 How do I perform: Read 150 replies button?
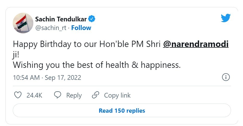(122, 111)
